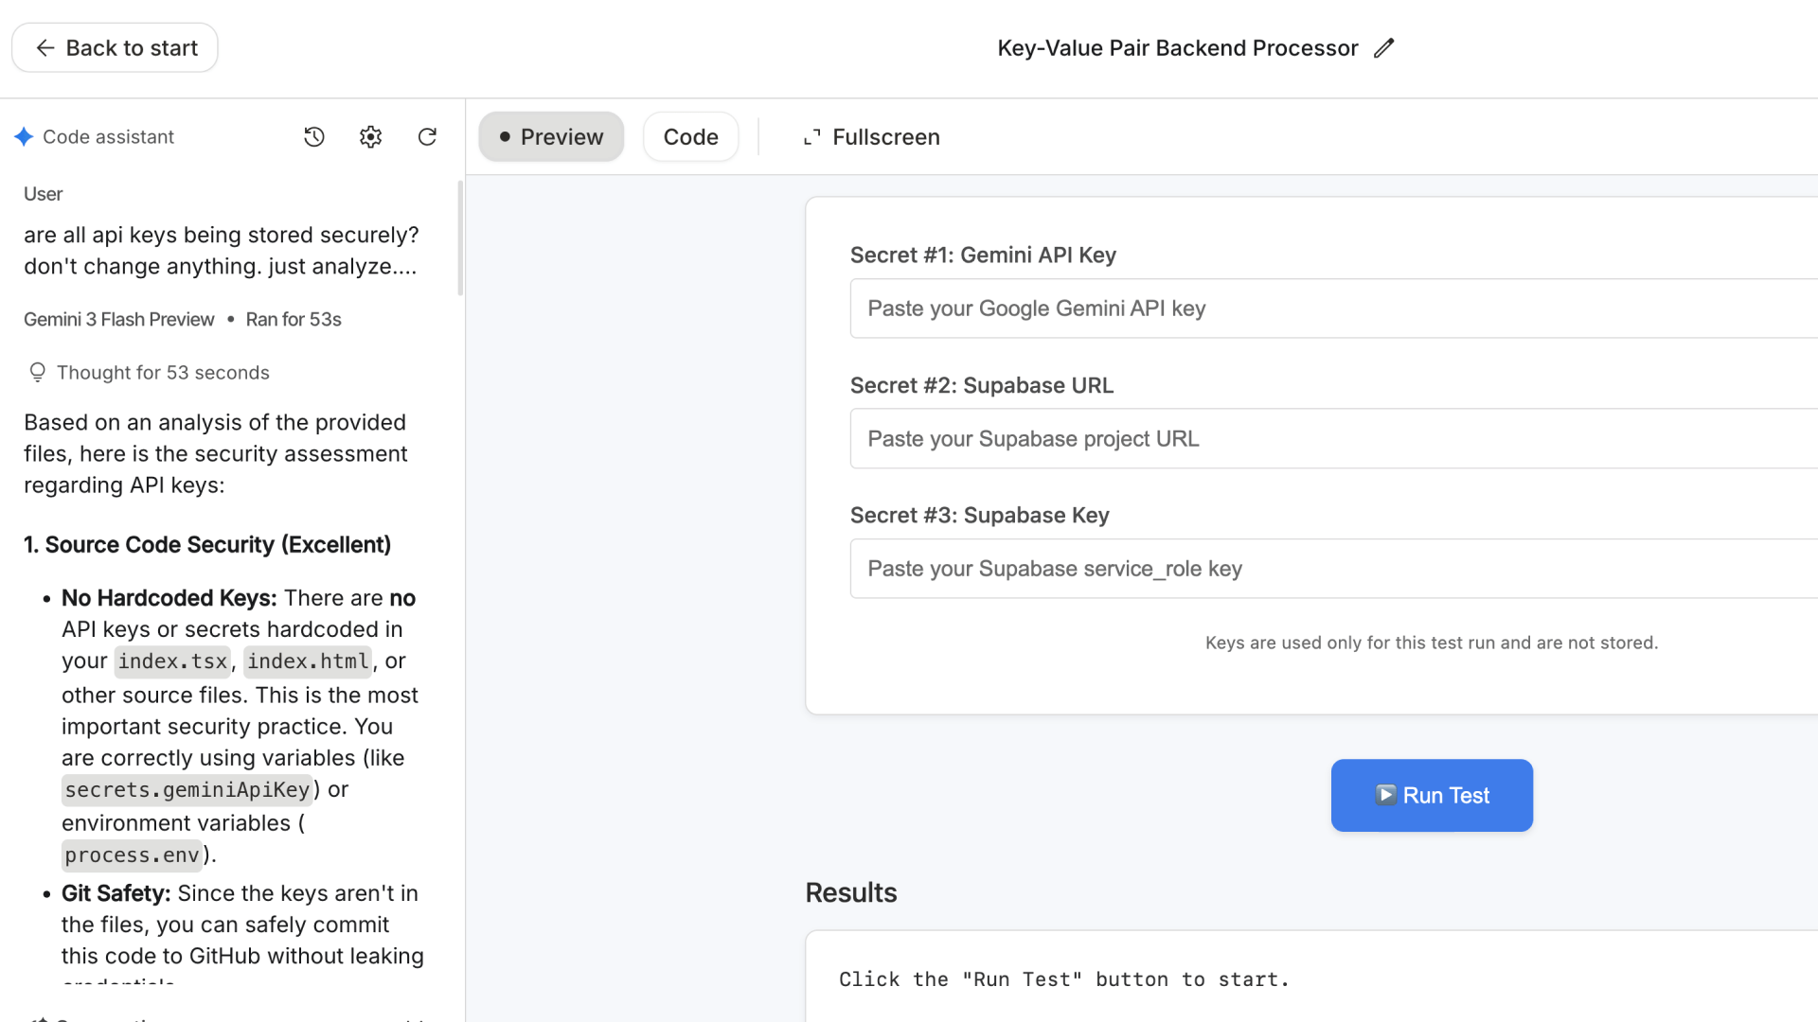Image resolution: width=1818 pixels, height=1022 pixels.
Task: Open Code assistant settings gear
Action: (x=370, y=137)
